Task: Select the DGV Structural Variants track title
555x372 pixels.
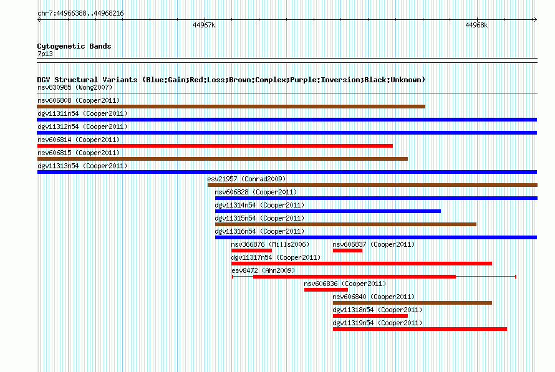Action: pyautogui.click(x=231, y=80)
